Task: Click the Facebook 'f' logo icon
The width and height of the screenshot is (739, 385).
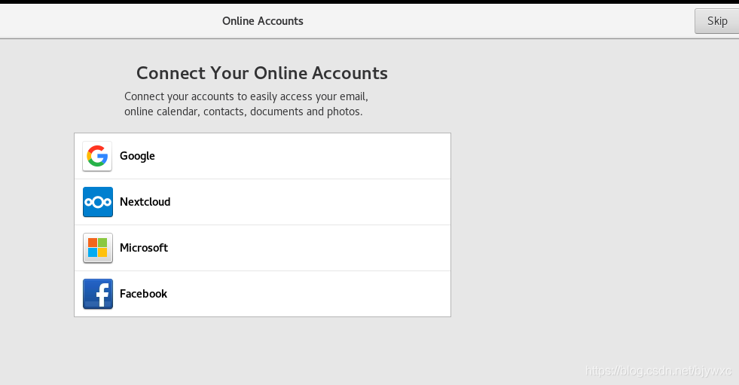Action: click(x=97, y=294)
